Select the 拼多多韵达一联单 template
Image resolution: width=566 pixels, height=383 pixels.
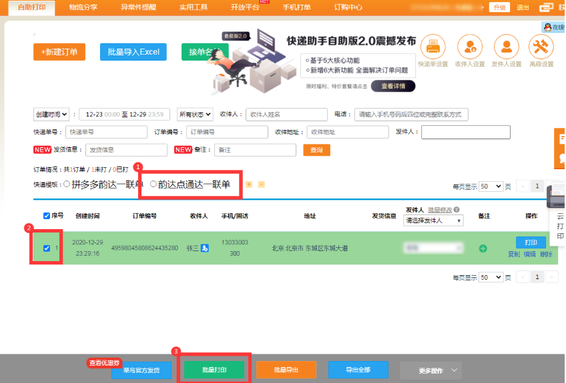tap(67, 184)
